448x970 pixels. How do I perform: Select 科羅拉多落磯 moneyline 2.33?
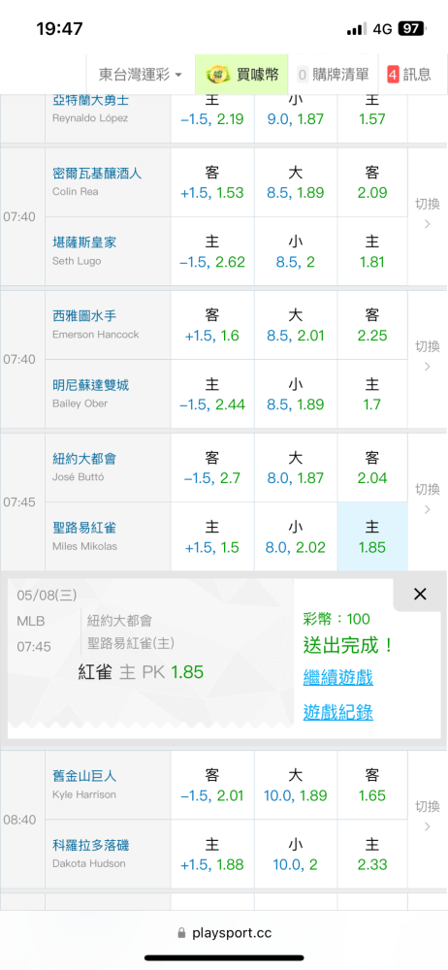point(372,854)
